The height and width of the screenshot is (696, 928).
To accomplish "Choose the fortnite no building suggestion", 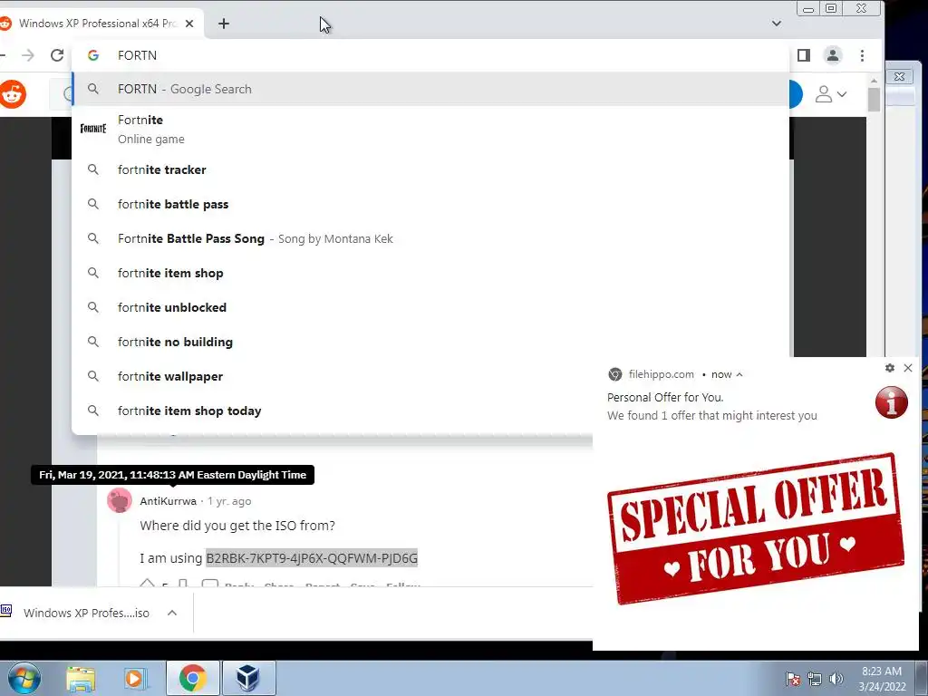I will coord(430,342).
